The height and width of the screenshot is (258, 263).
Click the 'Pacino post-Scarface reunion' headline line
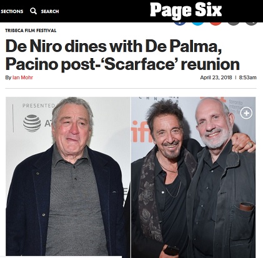(x=122, y=64)
